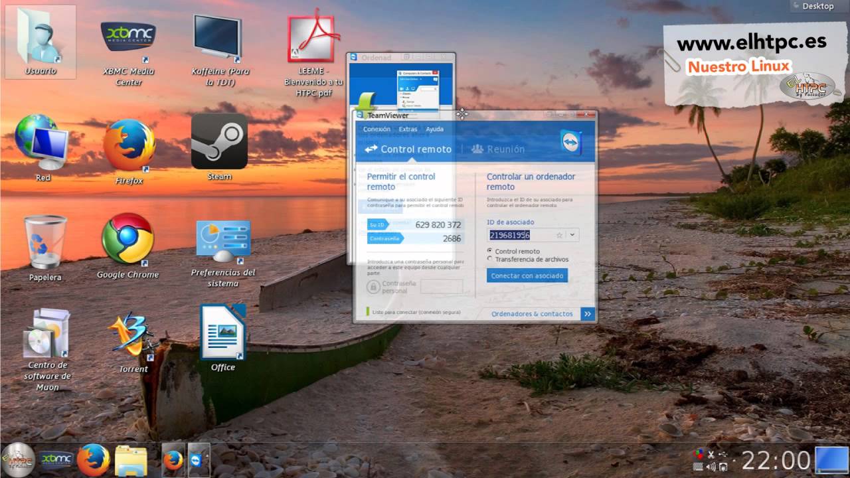Click Conectar con asociado button

(527, 276)
